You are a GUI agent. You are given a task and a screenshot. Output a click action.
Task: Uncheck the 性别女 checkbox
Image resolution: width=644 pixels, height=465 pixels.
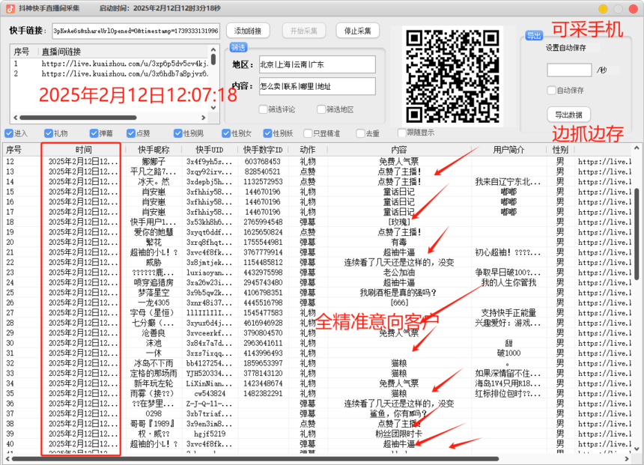coord(226,133)
